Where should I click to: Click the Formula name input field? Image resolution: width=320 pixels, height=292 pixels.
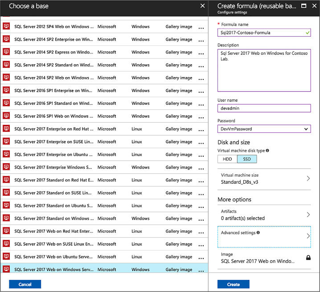pos(264,33)
